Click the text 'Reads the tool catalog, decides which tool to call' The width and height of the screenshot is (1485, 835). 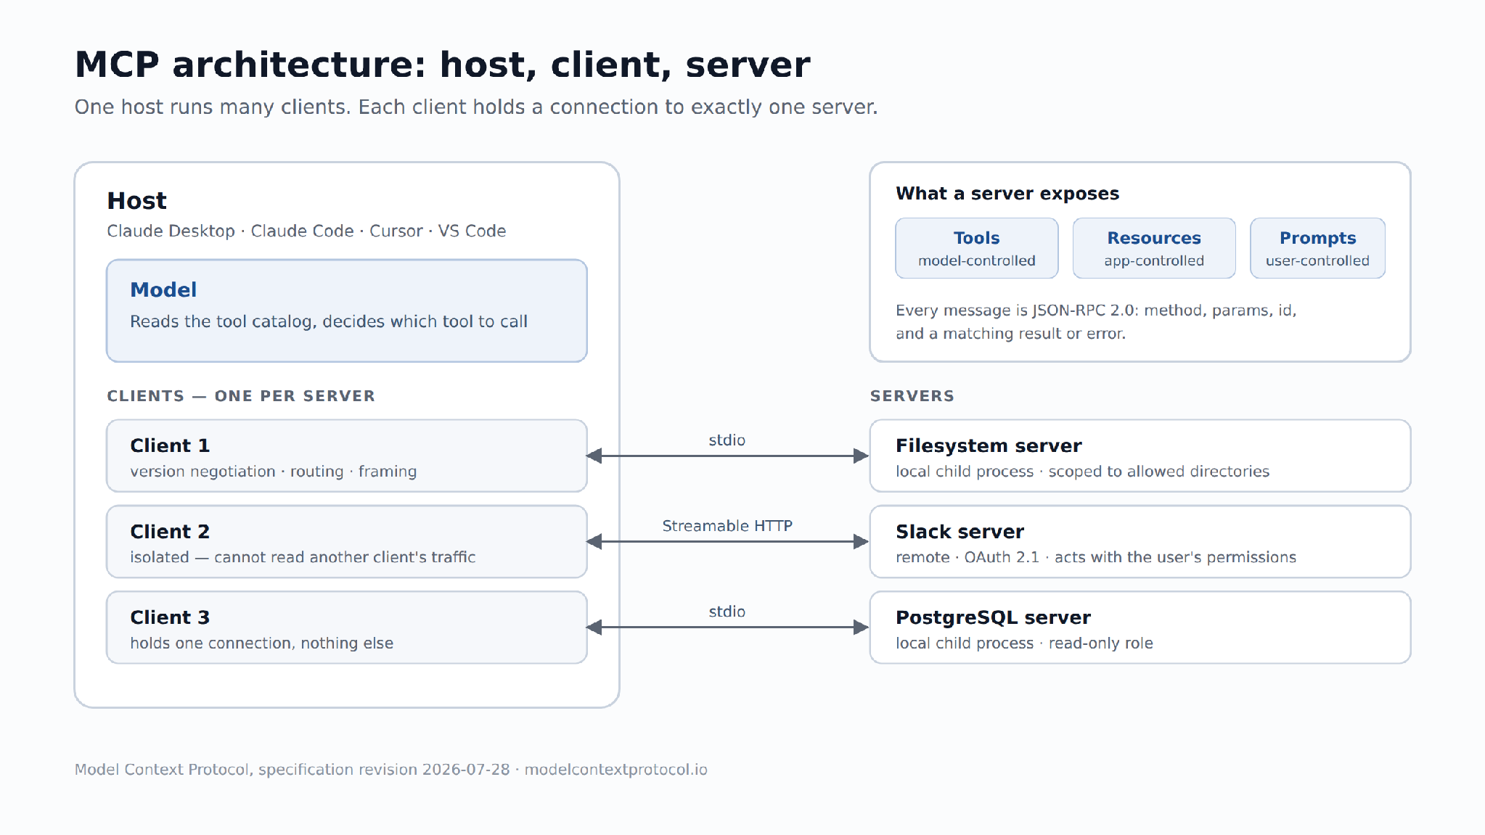point(329,321)
